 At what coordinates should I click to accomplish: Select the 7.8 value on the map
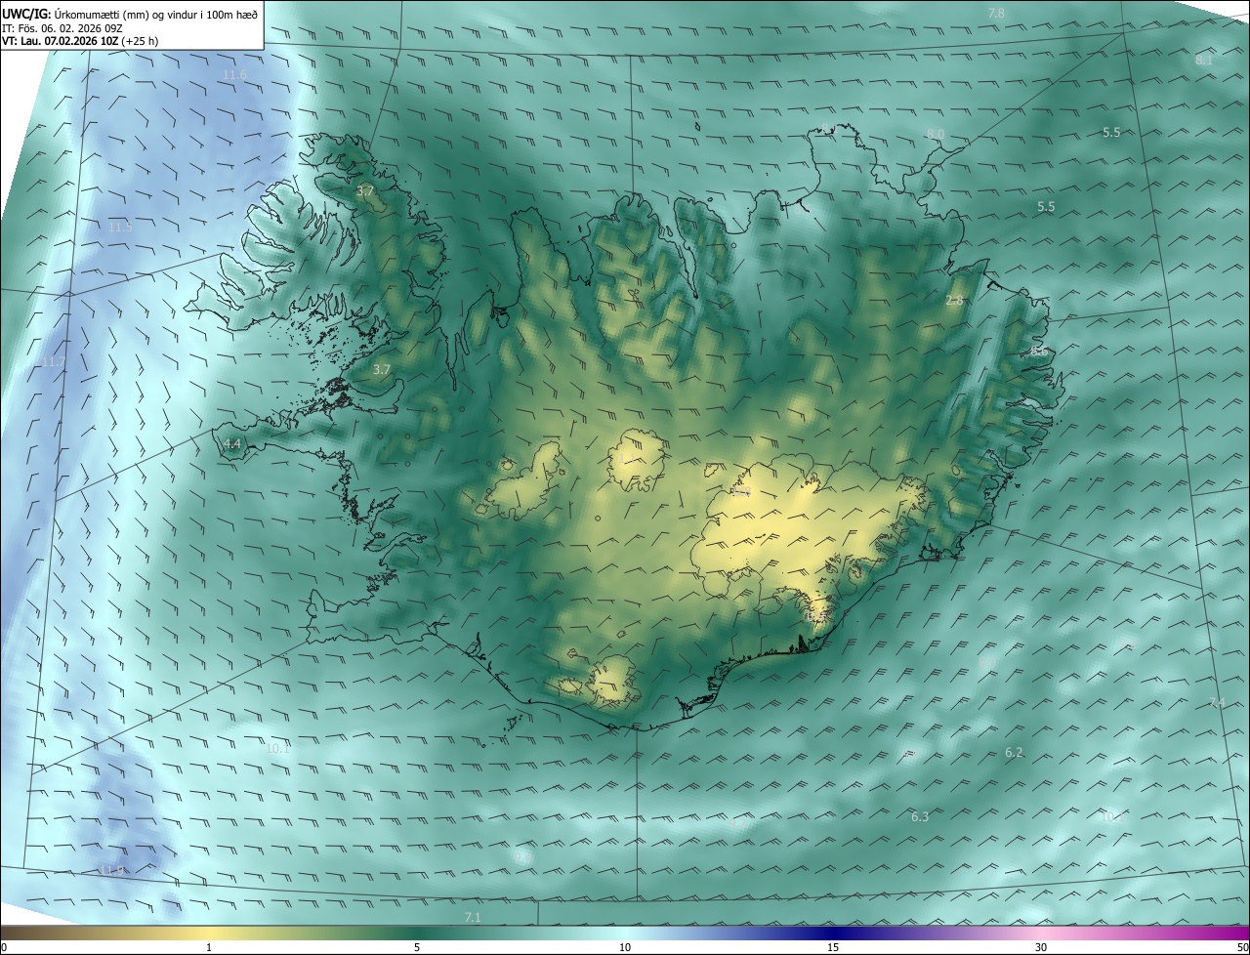pos(996,13)
